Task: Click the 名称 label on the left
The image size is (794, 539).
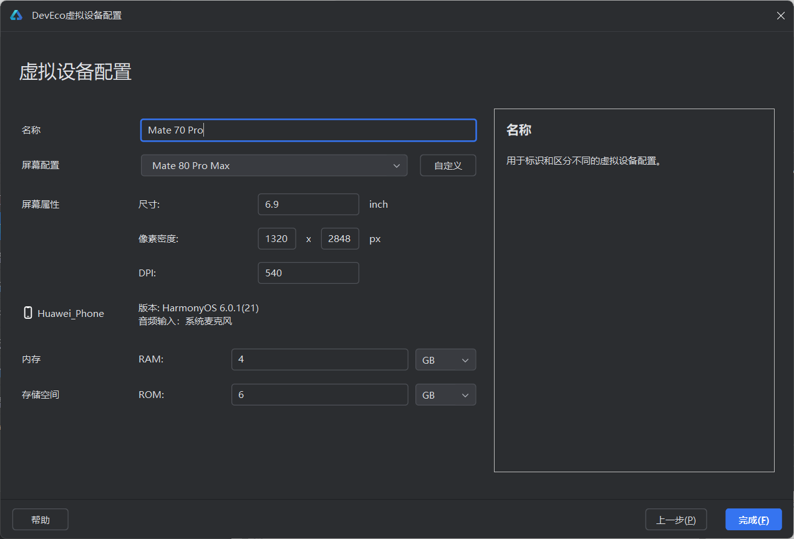Action: coord(31,130)
